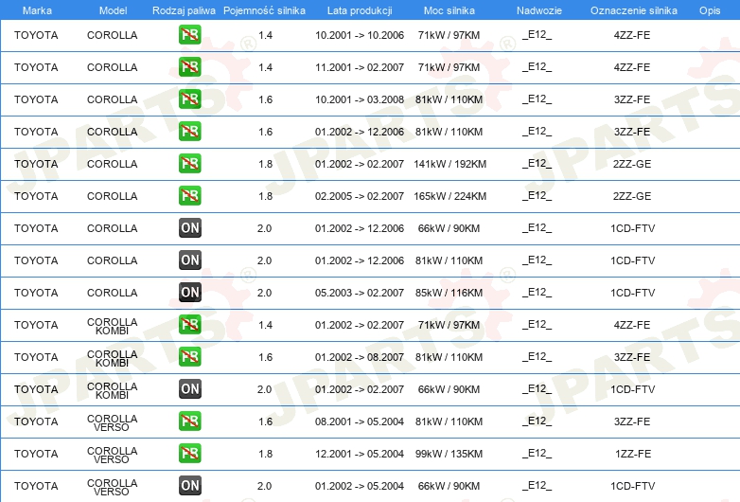Click the Model column header
This screenshot has width=740, height=502.
pyautogui.click(x=113, y=10)
